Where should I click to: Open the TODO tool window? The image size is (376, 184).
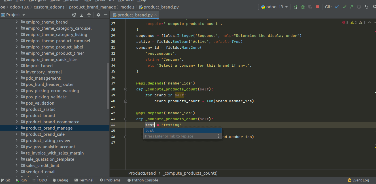point(40,180)
